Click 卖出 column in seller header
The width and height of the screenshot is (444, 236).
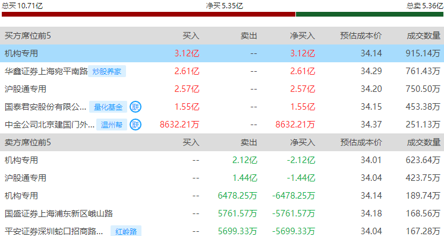[249, 142]
